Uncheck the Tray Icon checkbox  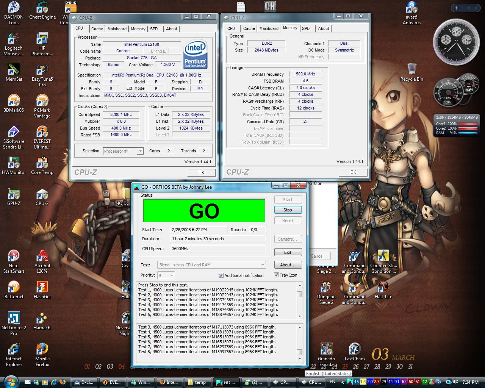pos(276,275)
